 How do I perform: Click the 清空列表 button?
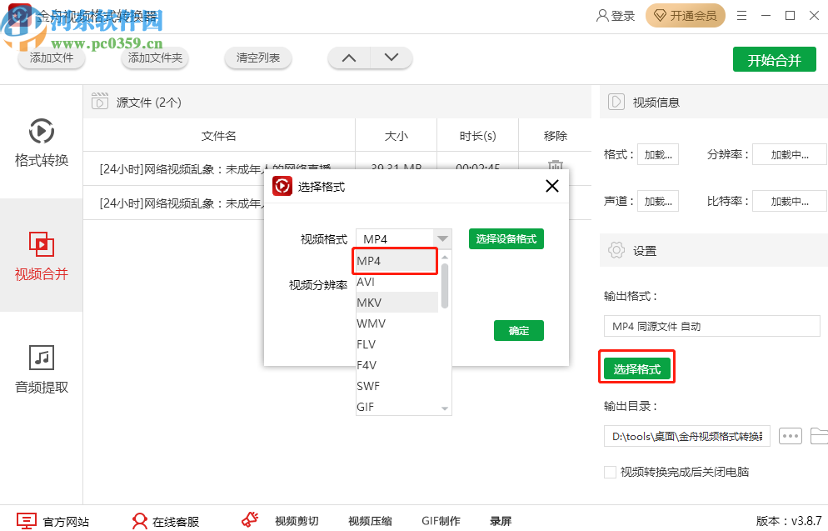click(x=257, y=58)
